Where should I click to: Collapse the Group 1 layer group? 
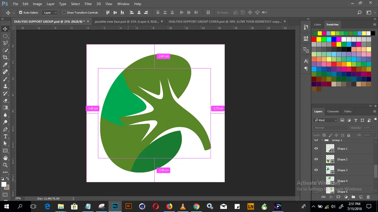tap(322, 140)
